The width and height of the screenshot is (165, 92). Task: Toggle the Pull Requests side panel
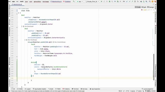[x=10, y=32]
